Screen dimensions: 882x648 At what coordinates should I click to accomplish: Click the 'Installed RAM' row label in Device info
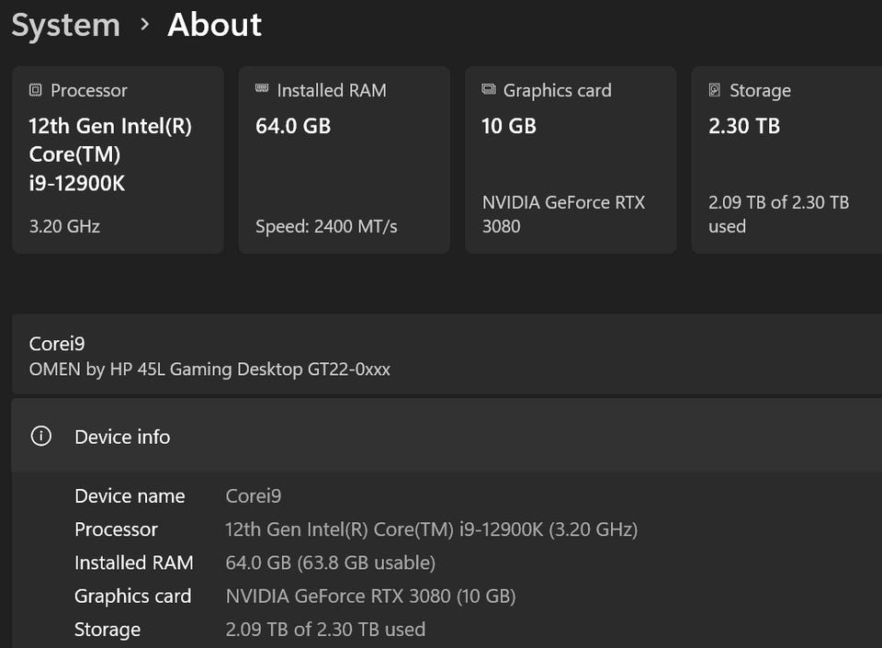(134, 563)
